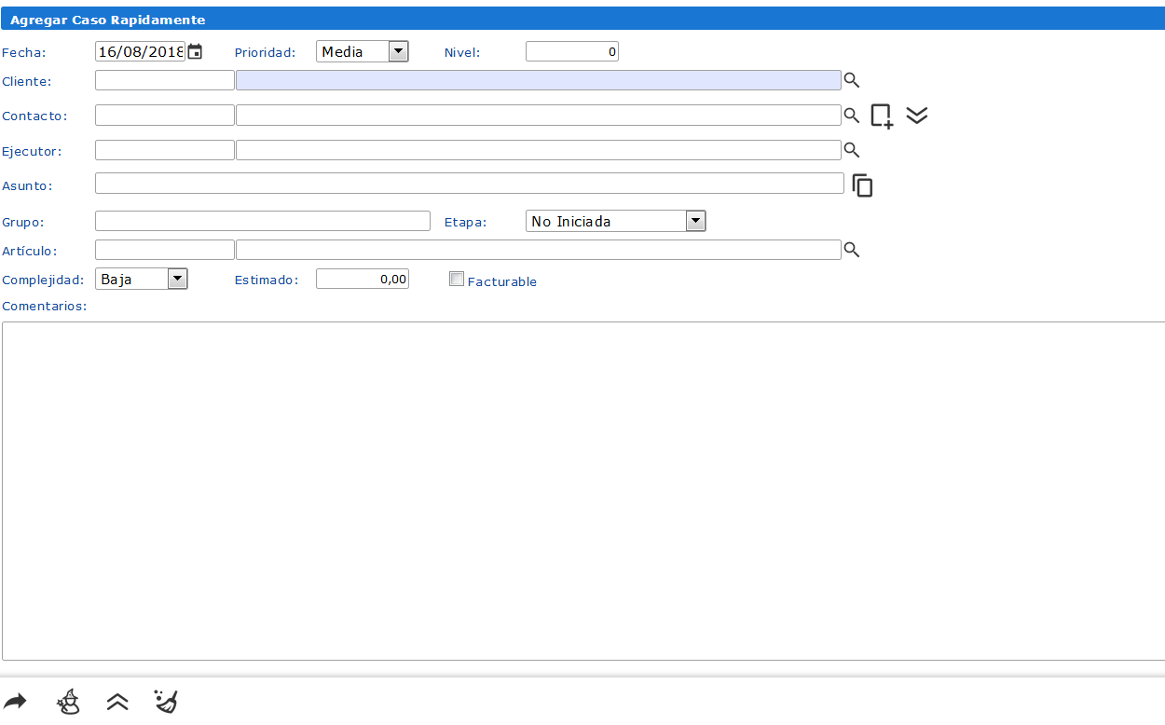Open the Complejidad dropdown
Viewport: 1165px width, 725px height.
177,279
